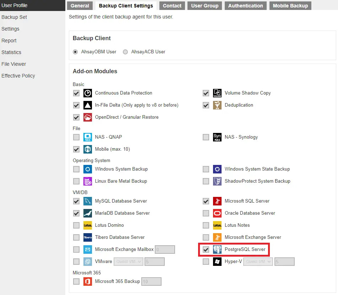The height and width of the screenshot is (295, 338).
Task: Click the Hyper-V Windows icon
Action: click(217, 262)
